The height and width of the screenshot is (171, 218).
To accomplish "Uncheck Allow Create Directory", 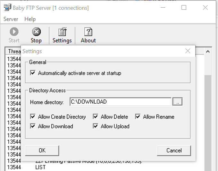I will click(x=33, y=117).
